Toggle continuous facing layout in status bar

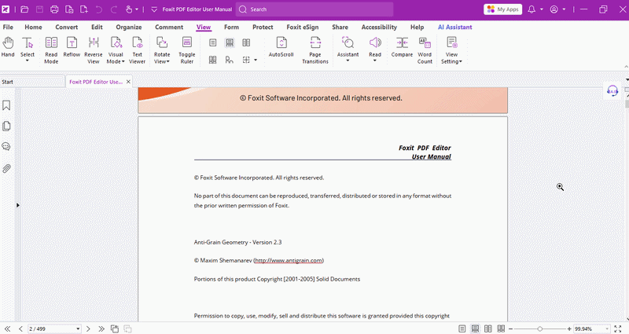[501, 328]
